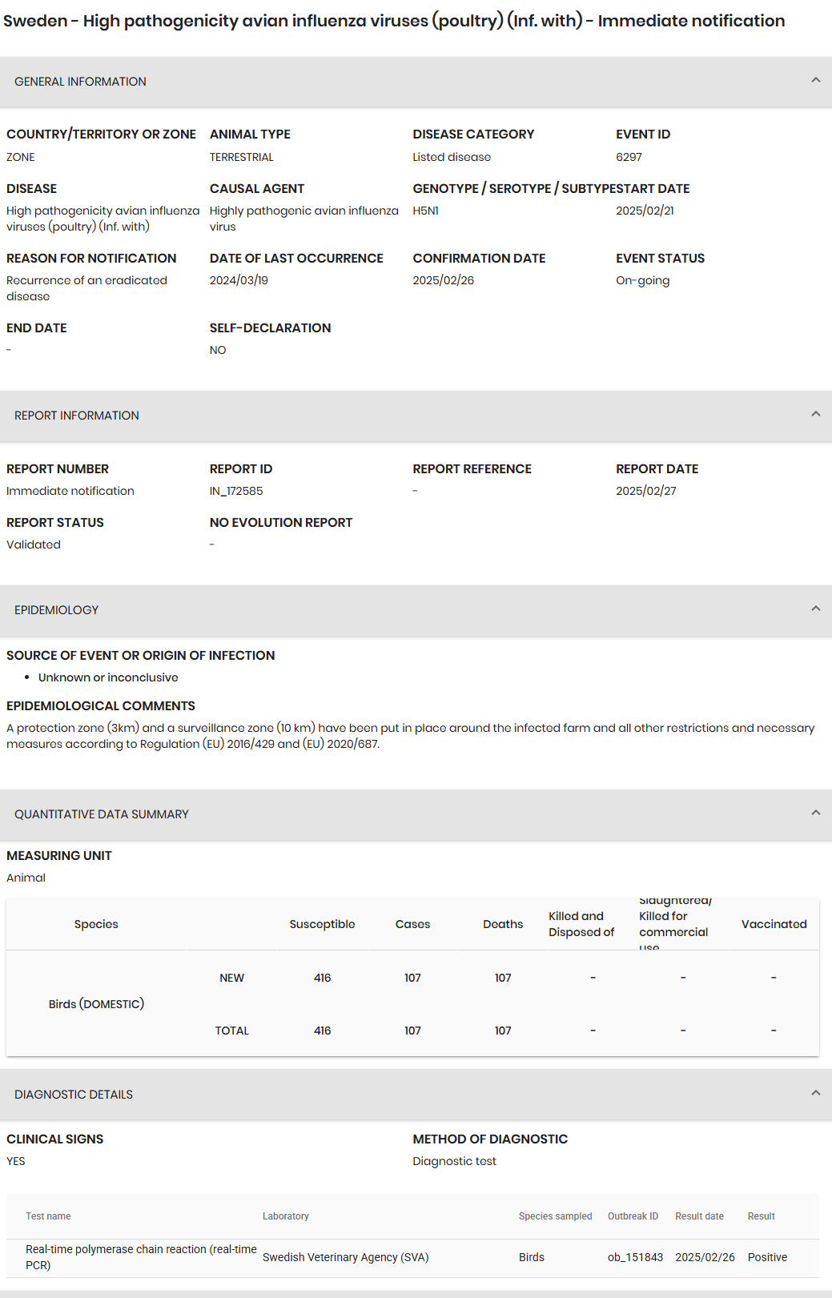Click the Killed and Disposed of header
The width and height of the screenshot is (832, 1298).
coord(581,924)
